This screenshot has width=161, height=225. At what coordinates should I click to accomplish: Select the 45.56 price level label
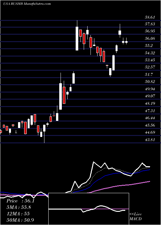pyautogui.click(x=150, y=125)
